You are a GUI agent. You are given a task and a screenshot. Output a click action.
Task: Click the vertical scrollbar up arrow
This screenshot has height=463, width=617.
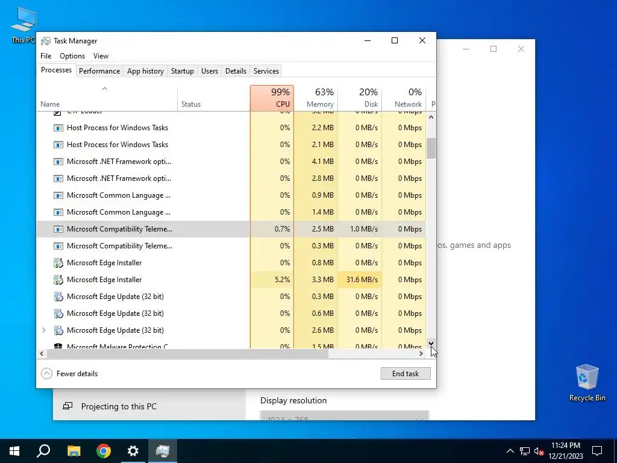pos(431,117)
